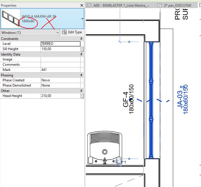This screenshot has width=201, height=187.
Task: Click the Phase Demolished property label
Action: click(x=17, y=85)
